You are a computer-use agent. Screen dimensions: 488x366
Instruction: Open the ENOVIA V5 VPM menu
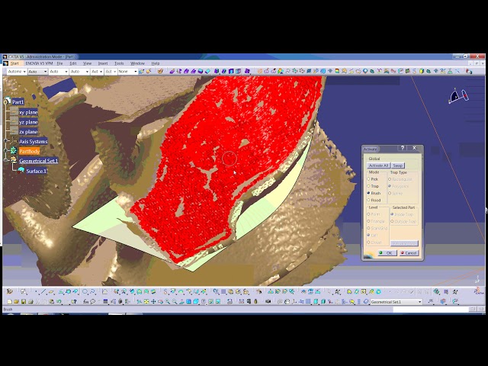(x=39, y=63)
